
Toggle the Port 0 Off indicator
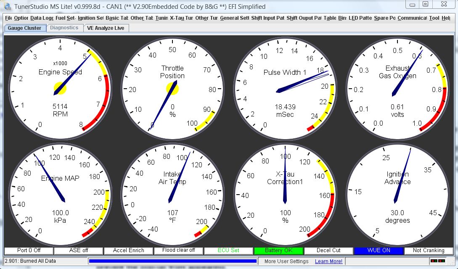pyautogui.click(x=28, y=250)
